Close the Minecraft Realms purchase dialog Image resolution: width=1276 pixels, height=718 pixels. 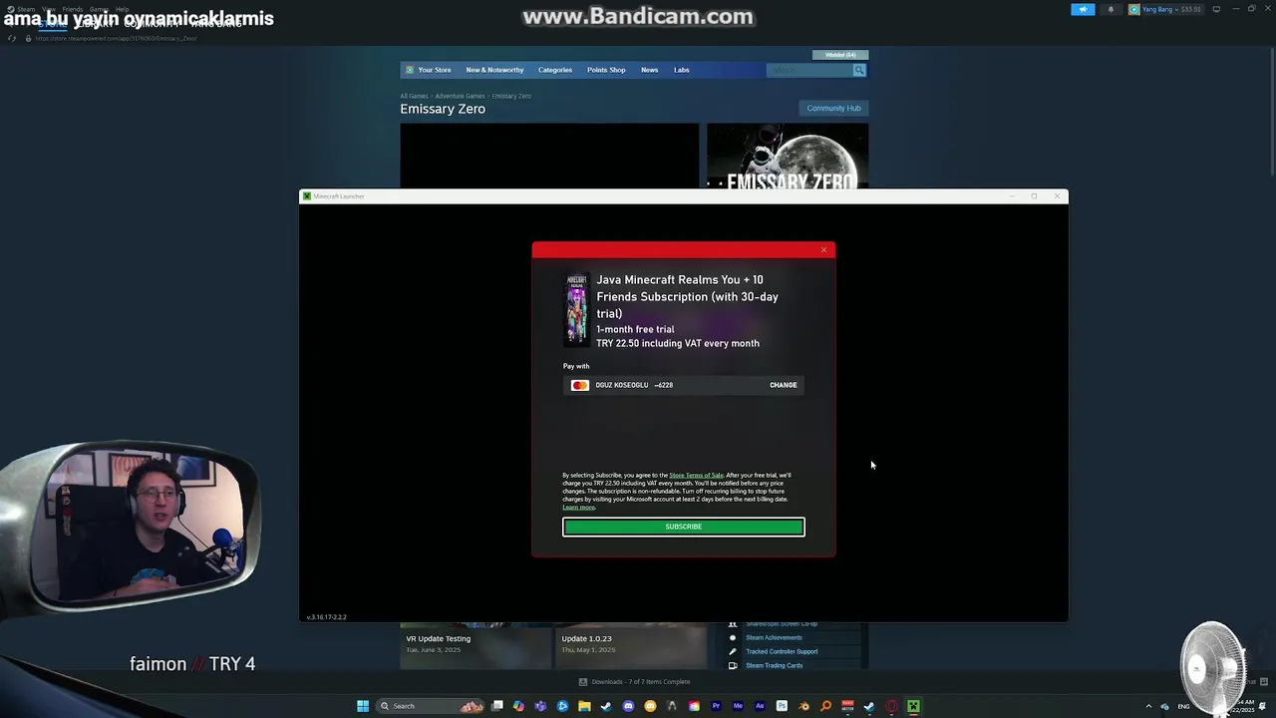click(823, 249)
